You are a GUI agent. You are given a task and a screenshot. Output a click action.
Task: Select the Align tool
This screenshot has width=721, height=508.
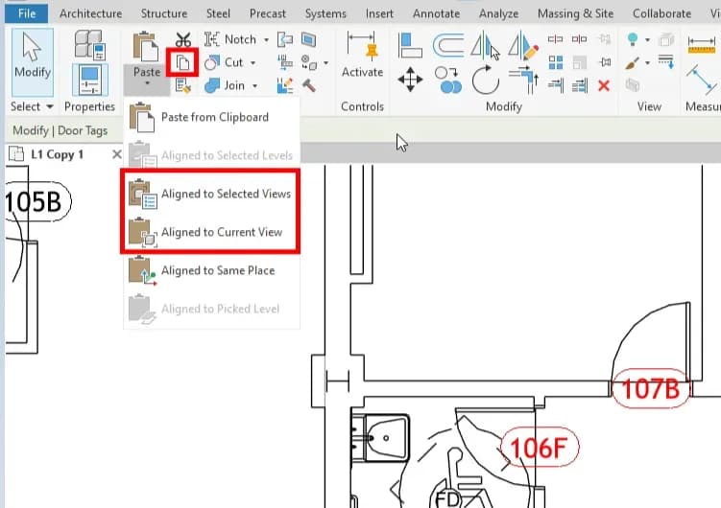[410, 45]
